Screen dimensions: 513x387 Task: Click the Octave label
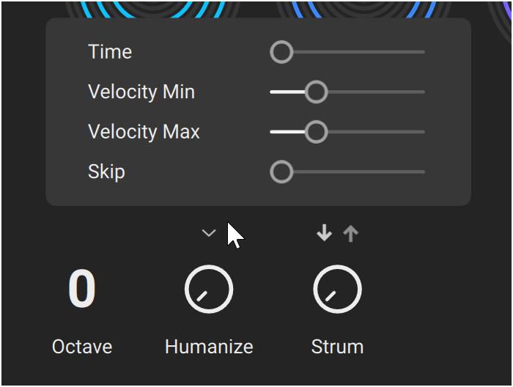81,347
